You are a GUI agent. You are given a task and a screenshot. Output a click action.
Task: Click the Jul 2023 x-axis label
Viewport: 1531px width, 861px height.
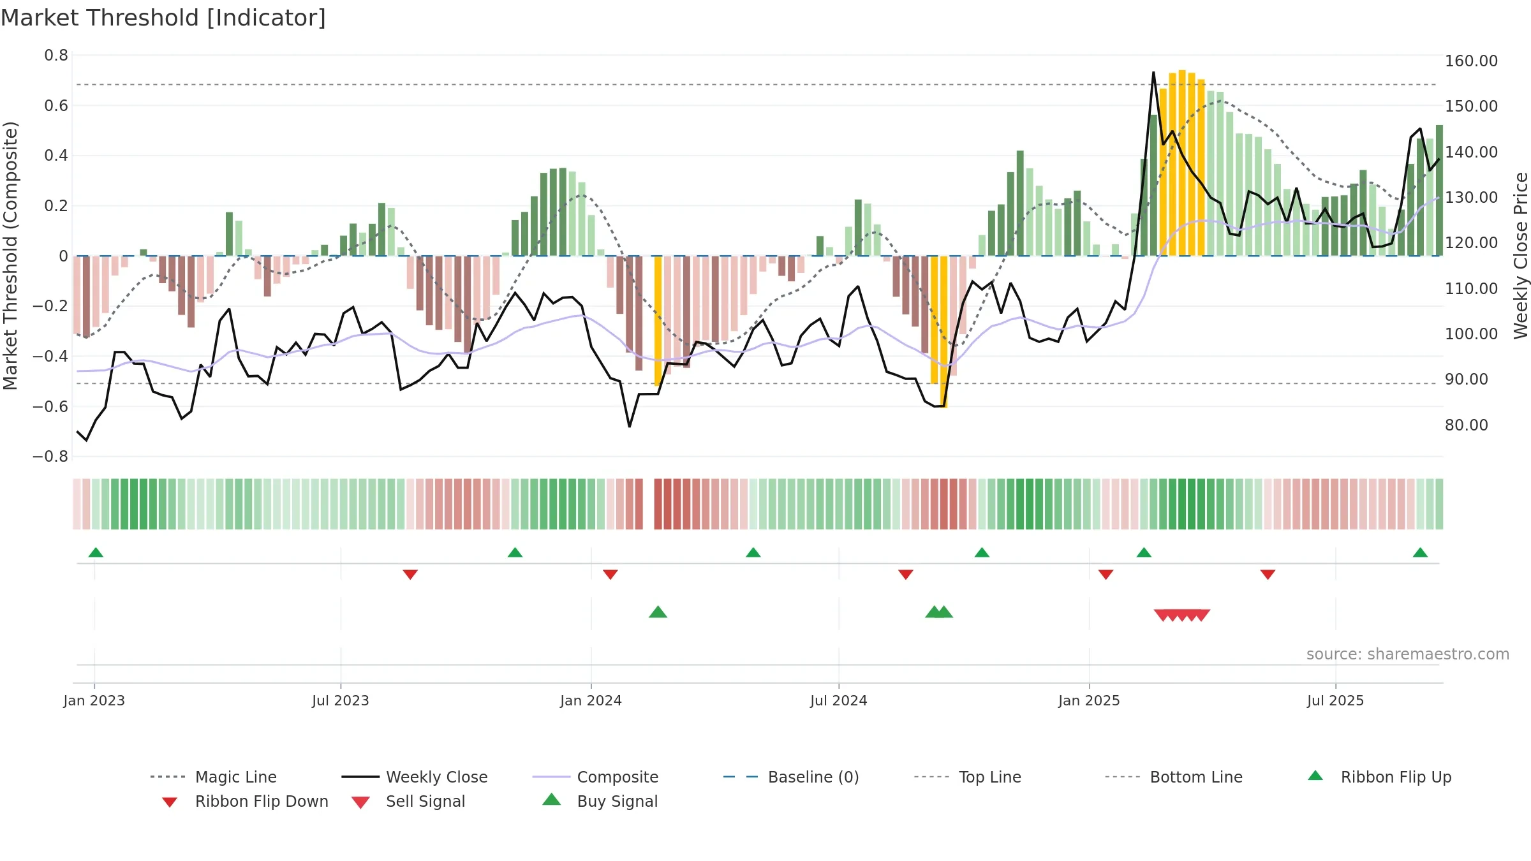pos(341,700)
